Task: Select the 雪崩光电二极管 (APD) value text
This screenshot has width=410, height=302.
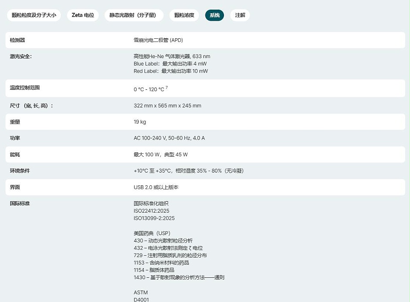Action: [158, 40]
